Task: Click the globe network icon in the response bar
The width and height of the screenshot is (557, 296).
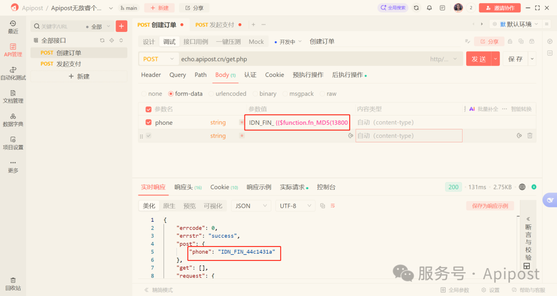Action: [522, 187]
